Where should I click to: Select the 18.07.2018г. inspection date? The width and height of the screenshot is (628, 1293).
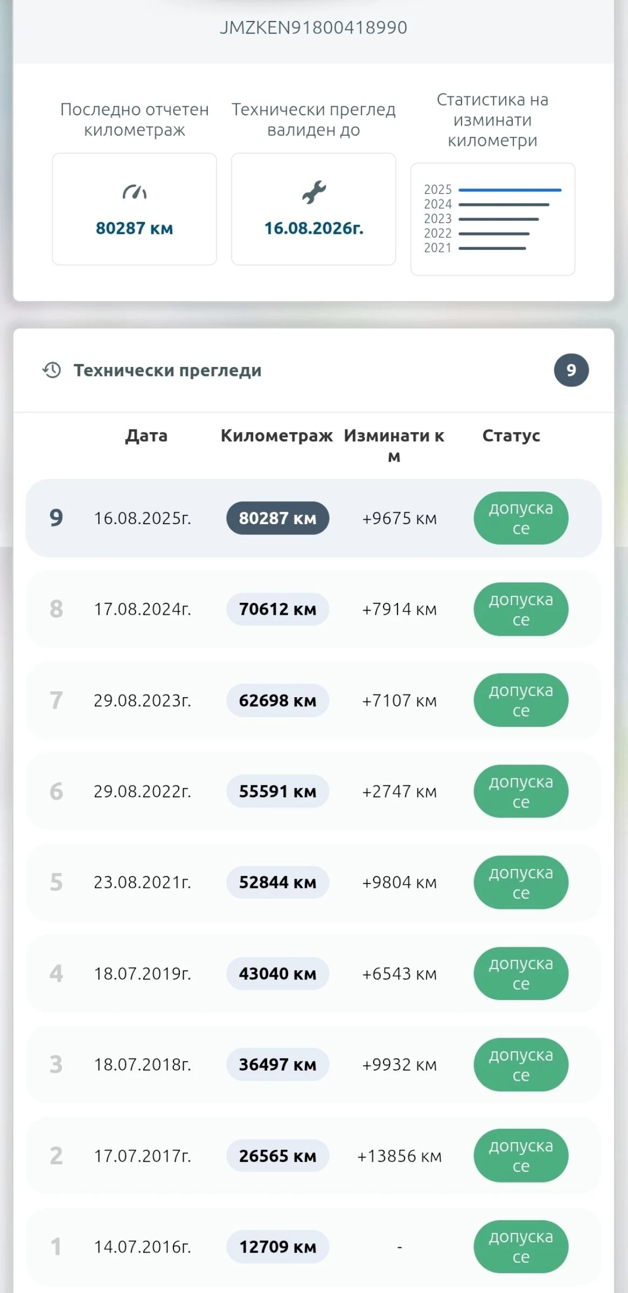(142, 1065)
